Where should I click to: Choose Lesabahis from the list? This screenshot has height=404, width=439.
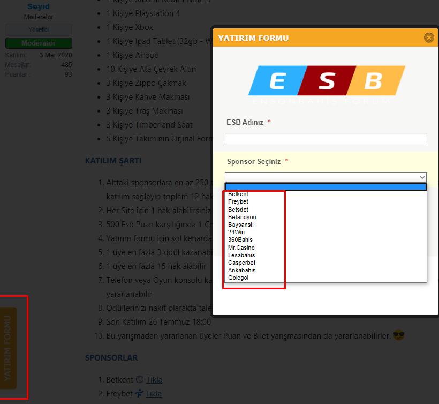point(241,255)
